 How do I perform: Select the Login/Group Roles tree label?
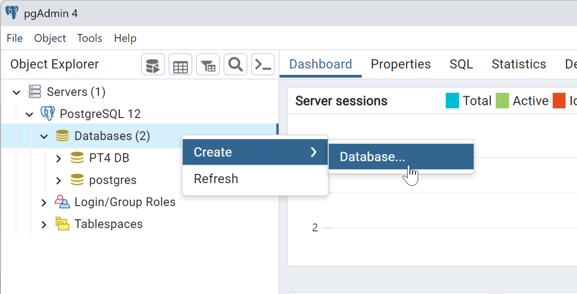click(x=125, y=202)
